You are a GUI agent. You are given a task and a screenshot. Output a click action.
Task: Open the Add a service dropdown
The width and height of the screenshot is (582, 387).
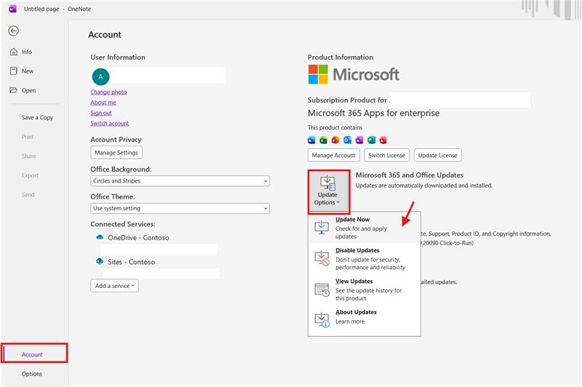click(x=114, y=286)
